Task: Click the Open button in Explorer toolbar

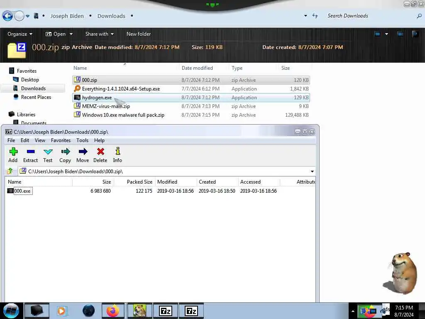Action: tap(56, 34)
